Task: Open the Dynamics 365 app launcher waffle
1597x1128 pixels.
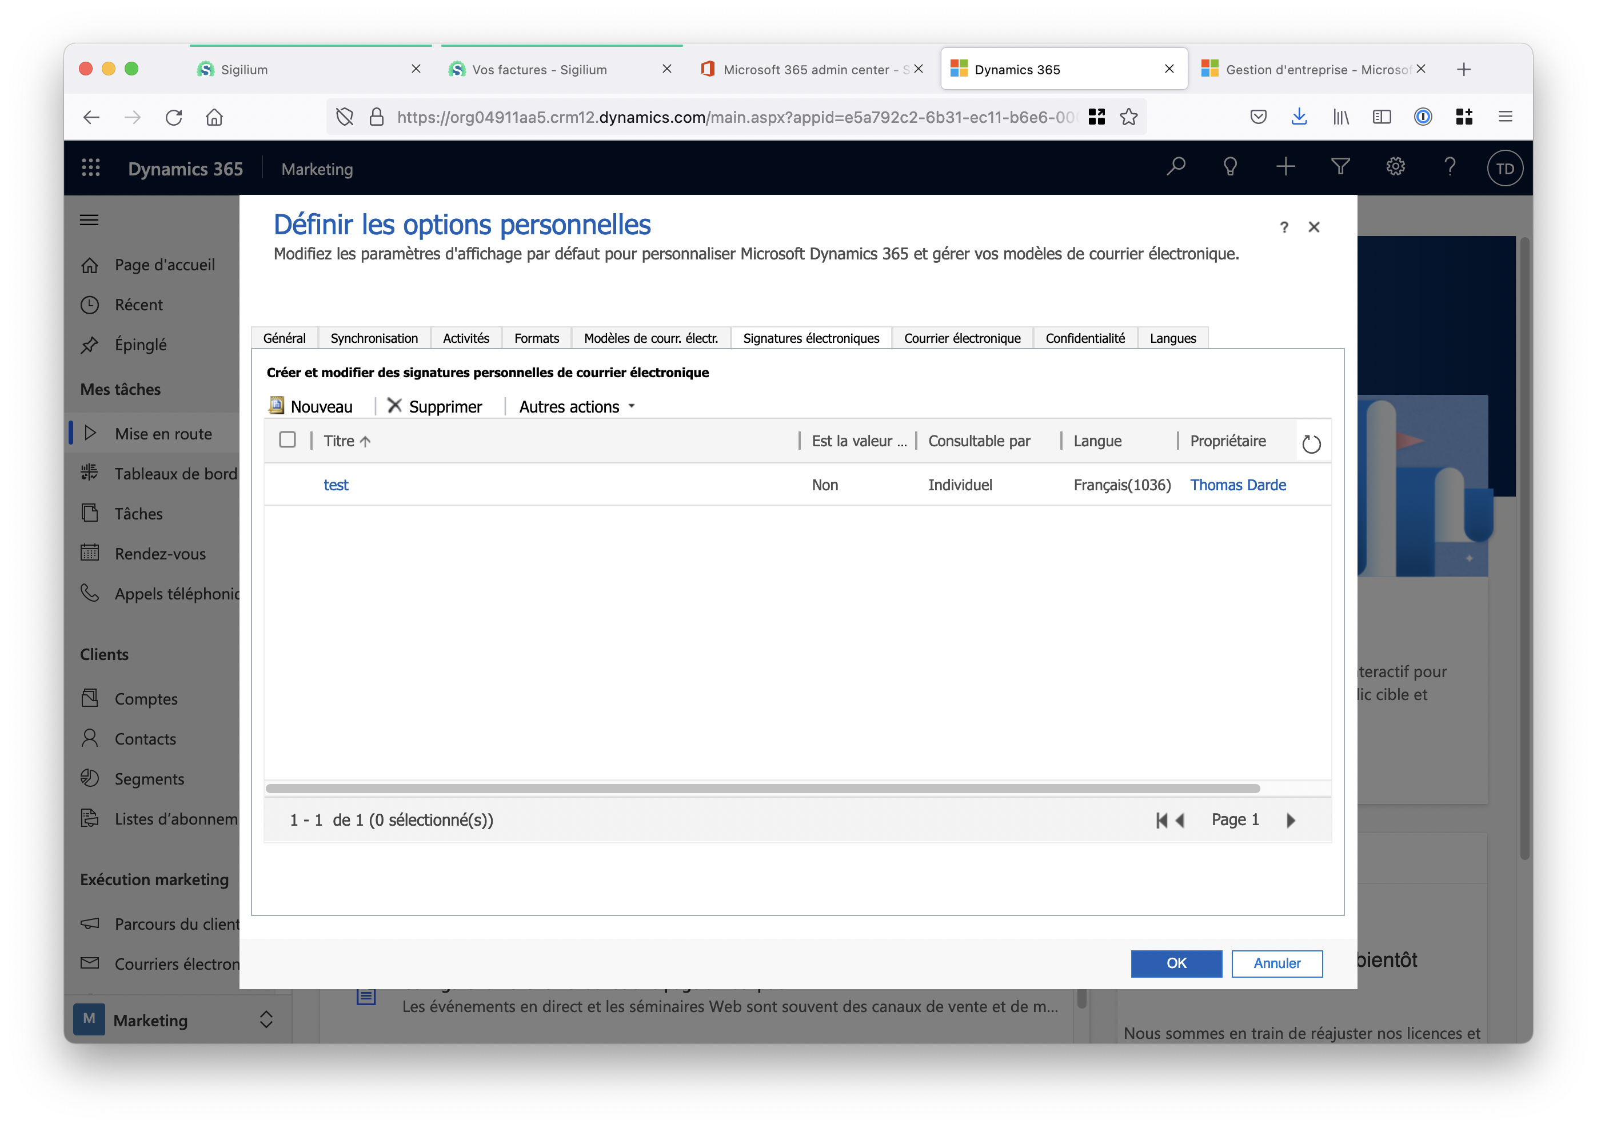Action: coord(91,169)
